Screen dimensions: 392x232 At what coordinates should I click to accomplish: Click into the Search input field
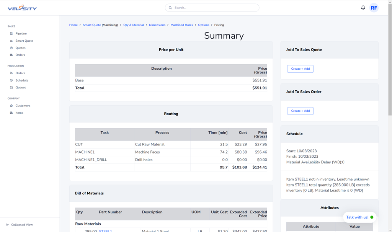click(x=214, y=8)
